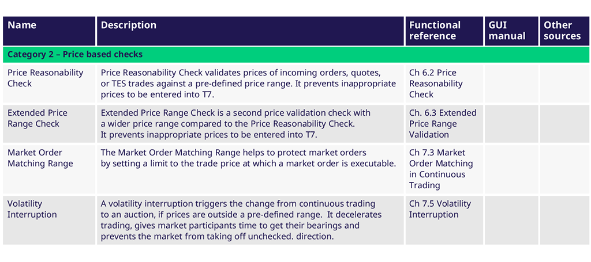Viewport: 591px width, 262px height.
Task: Open the Ch 6.2 Price Reasonability Check reference
Action: coord(436,83)
